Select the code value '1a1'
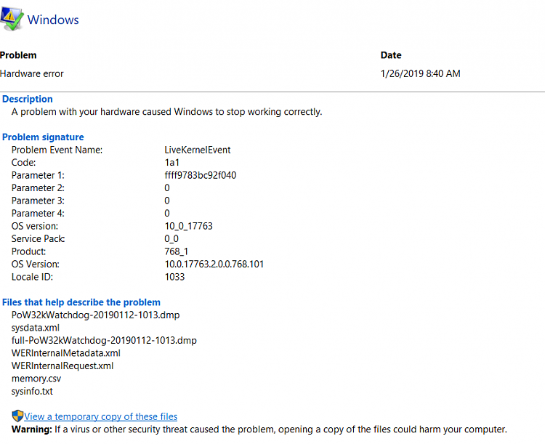This screenshot has width=545, height=444. click(x=171, y=162)
